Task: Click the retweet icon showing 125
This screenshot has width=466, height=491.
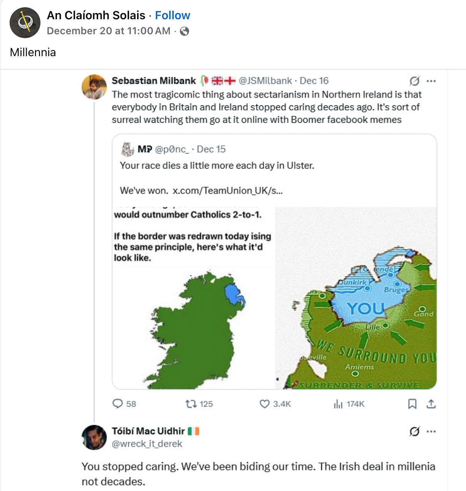Action: pyautogui.click(x=191, y=404)
